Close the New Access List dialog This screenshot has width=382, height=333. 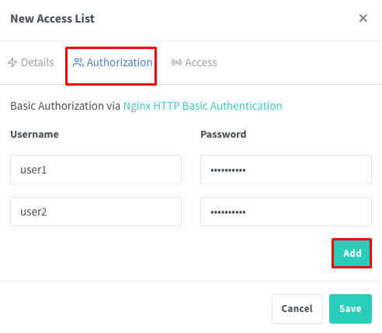pyautogui.click(x=363, y=19)
